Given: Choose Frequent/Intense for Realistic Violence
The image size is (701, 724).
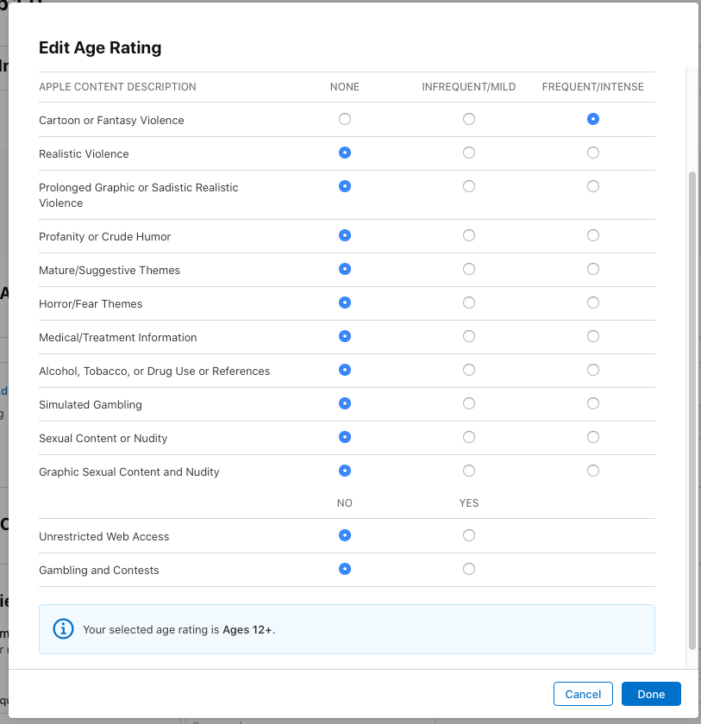Looking at the screenshot, I should (x=593, y=153).
